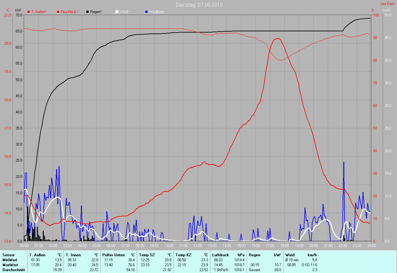Screen dimensions: 397x273
Task: Select the Windböen legend label
Action: [157, 12]
